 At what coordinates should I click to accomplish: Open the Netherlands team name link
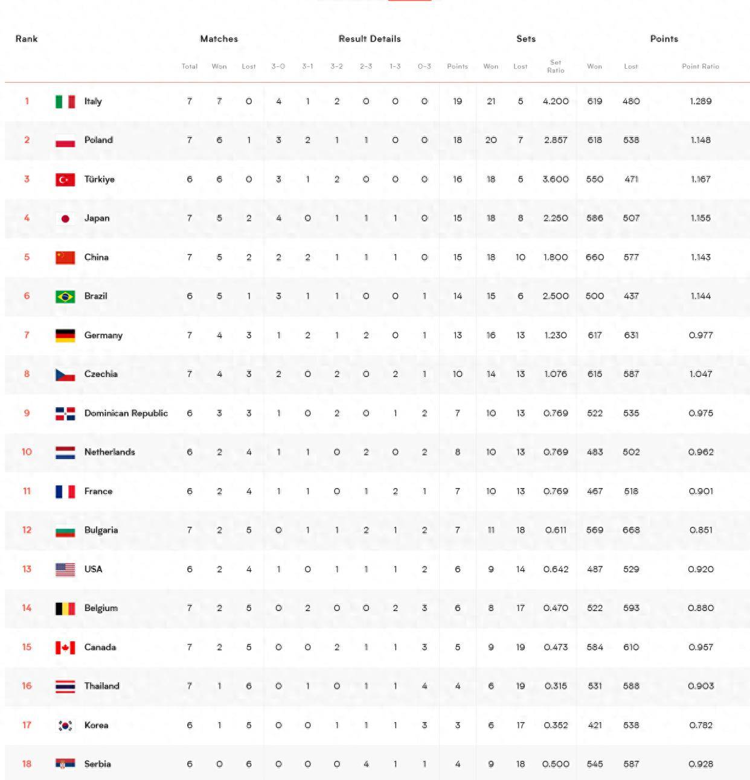coord(109,452)
